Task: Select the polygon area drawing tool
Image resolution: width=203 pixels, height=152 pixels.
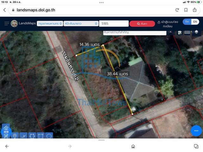Action: (x=32, y=136)
